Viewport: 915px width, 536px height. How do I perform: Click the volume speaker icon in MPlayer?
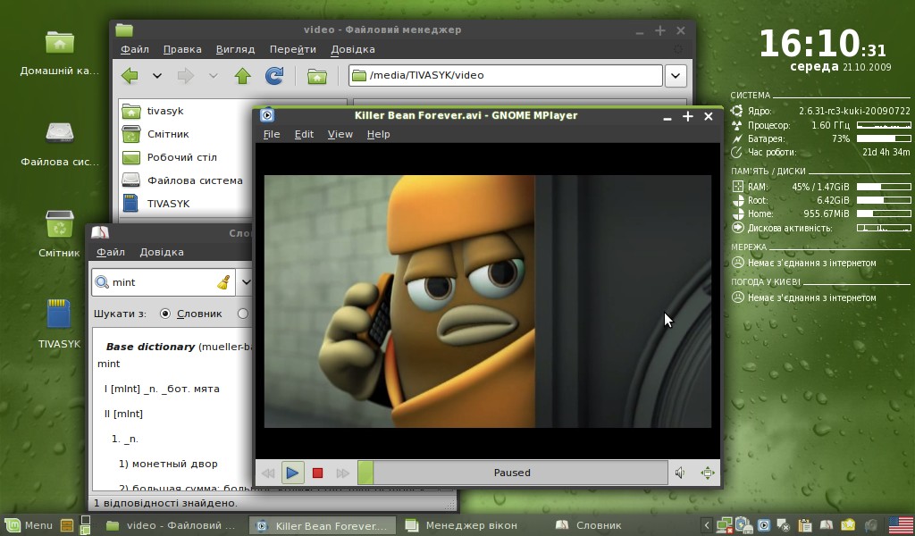click(680, 473)
